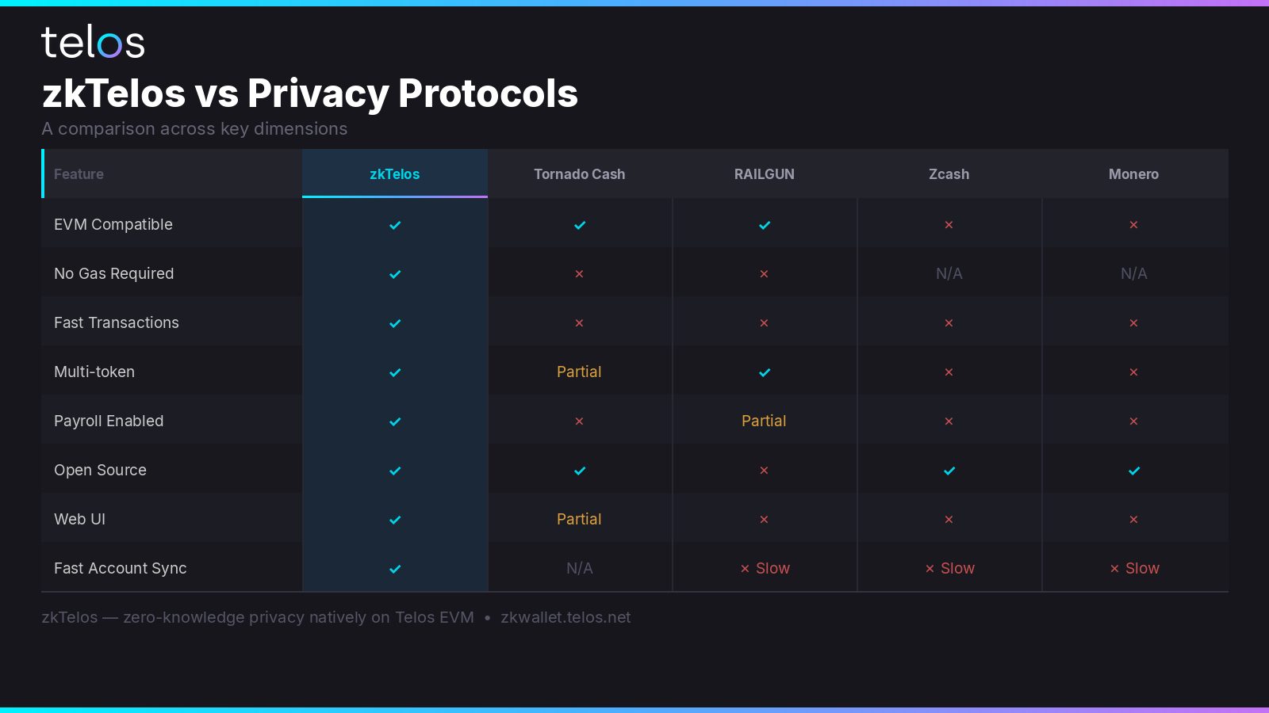Screen dimensions: 1269x713
Task: Select the Tornado Cash column header
Action: point(580,173)
